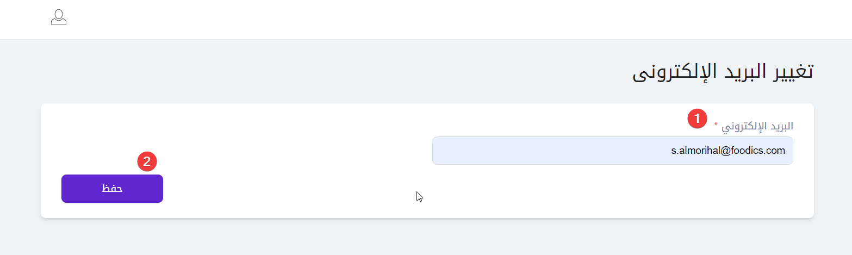This screenshot has height=255, width=852.
Task: Focus the البريد الإلكتروني email input field
Action: (x=544, y=151)
